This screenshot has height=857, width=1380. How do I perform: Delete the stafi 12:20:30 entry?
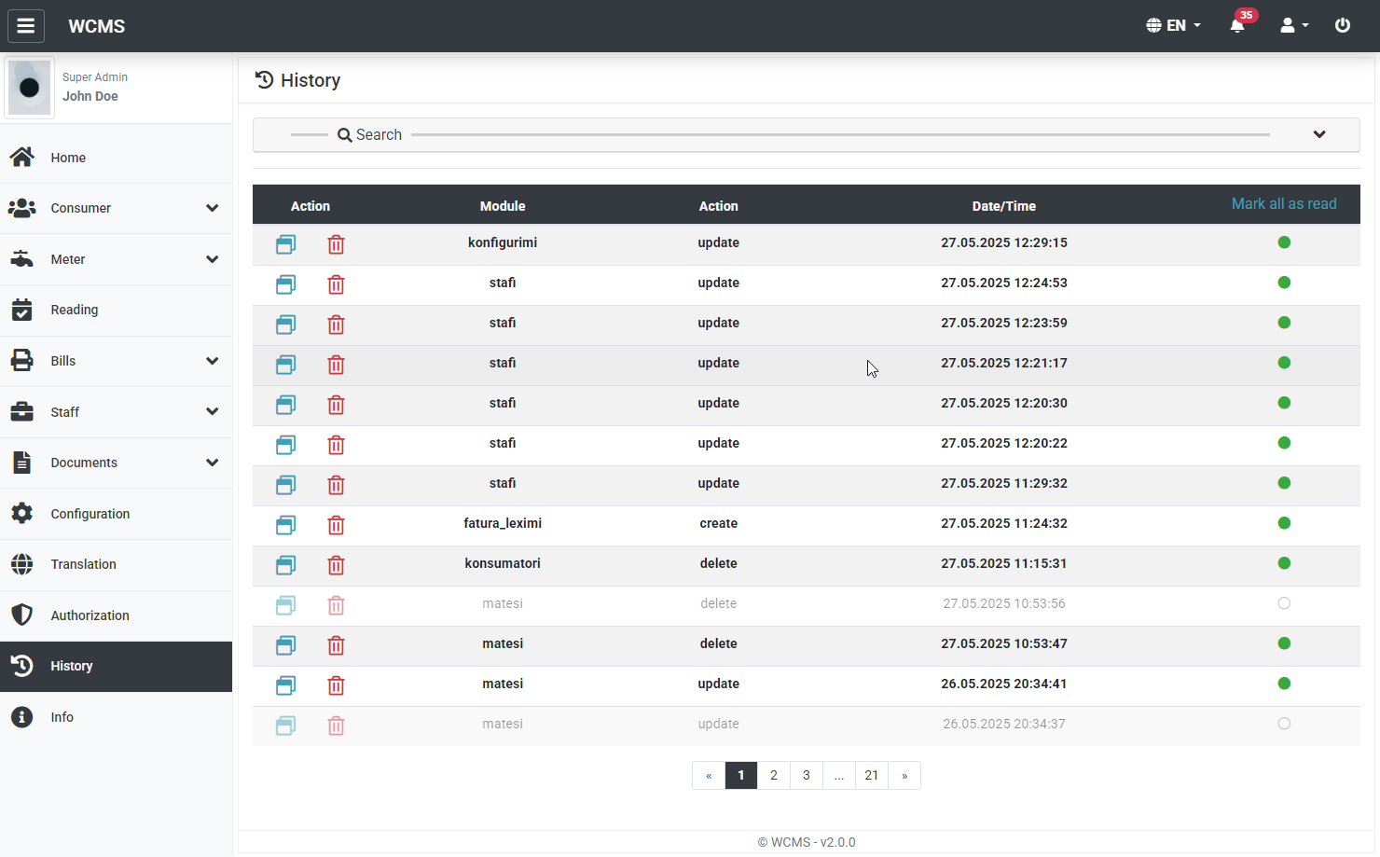coord(336,405)
